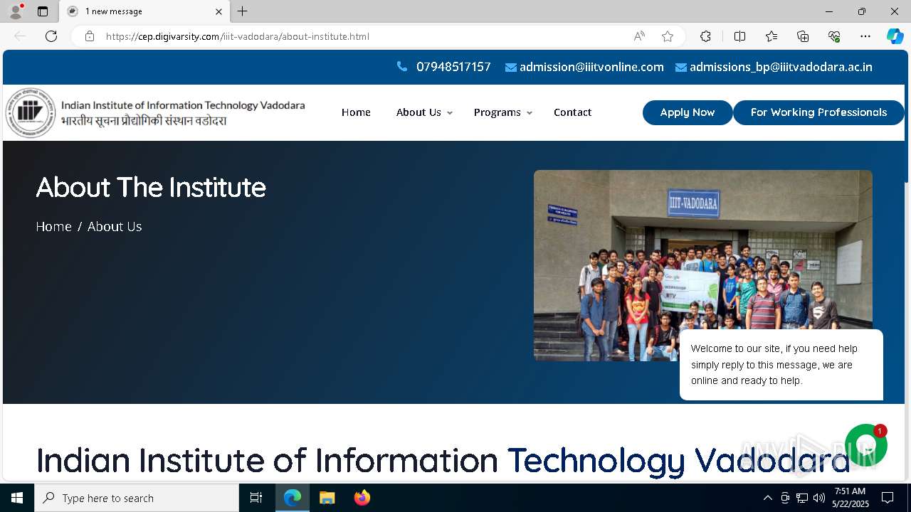Go to the Home menu item
The height and width of the screenshot is (512, 911).
(x=356, y=112)
